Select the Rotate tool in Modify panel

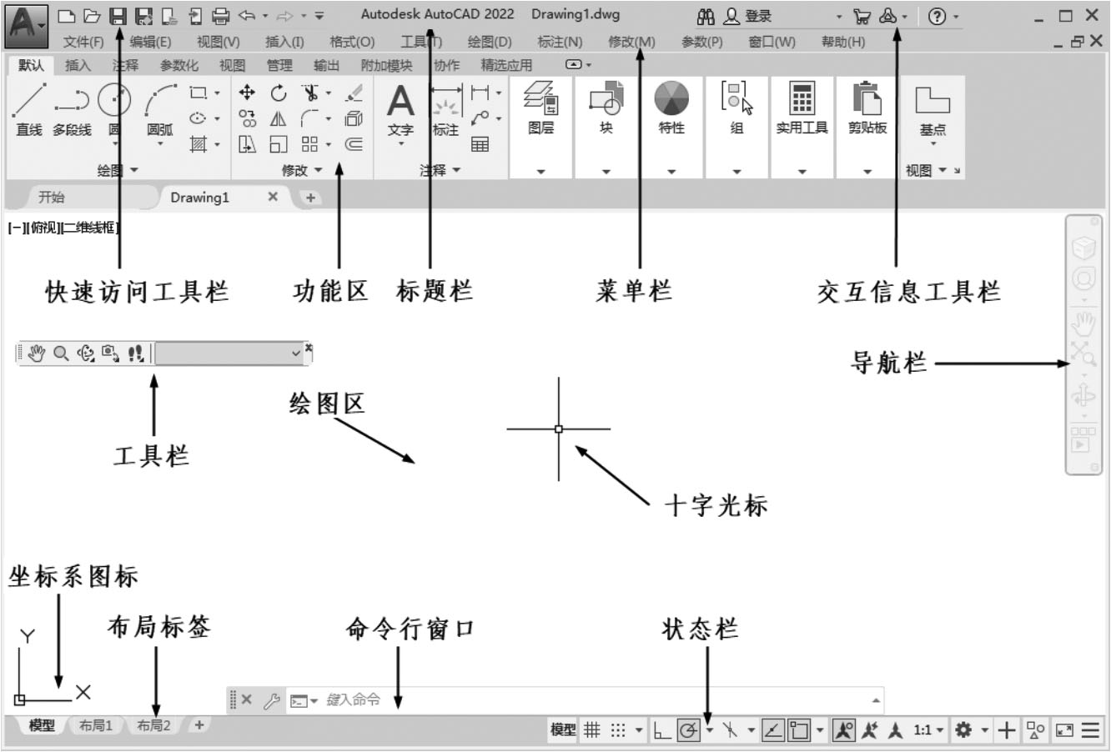[x=279, y=93]
